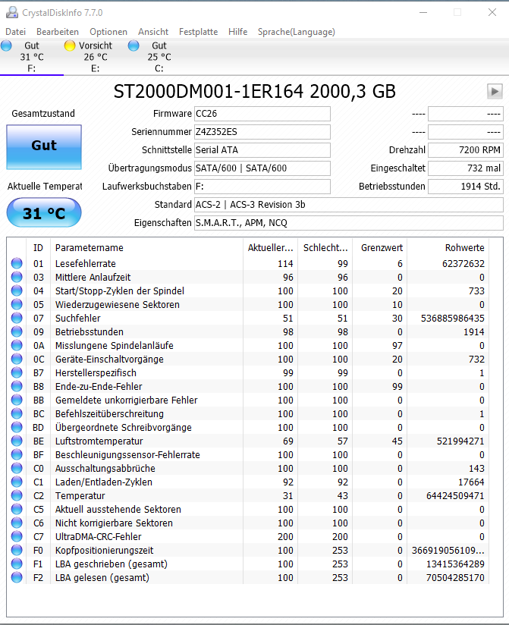The width and height of the screenshot is (509, 625).
Task: Click the Rohwerte column header
Action: 448,248
